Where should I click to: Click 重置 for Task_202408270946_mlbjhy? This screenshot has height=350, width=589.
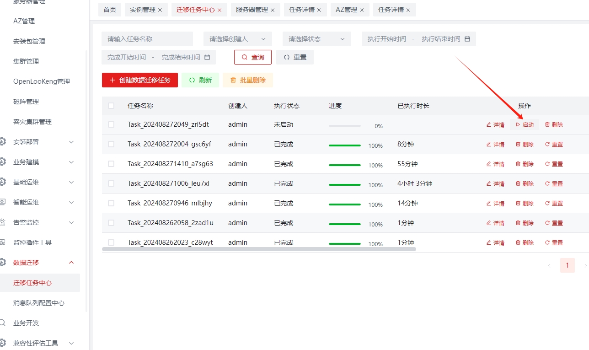tap(554, 203)
